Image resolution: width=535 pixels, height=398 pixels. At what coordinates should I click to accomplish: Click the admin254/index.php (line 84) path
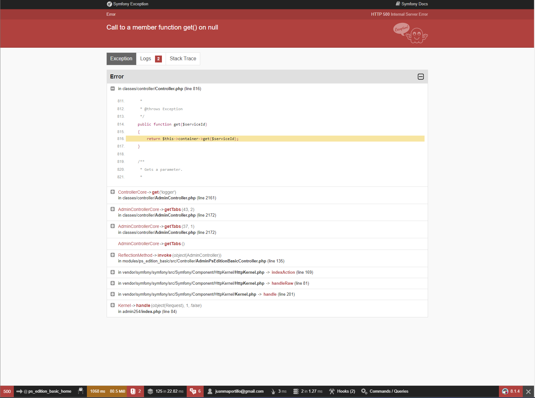pyautogui.click(x=147, y=312)
